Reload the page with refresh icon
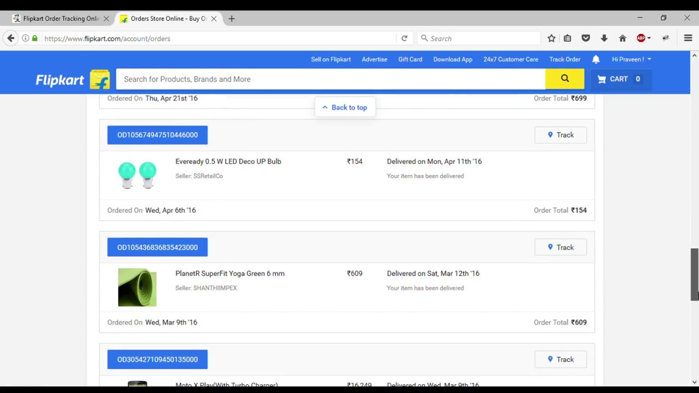 coord(404,38)
